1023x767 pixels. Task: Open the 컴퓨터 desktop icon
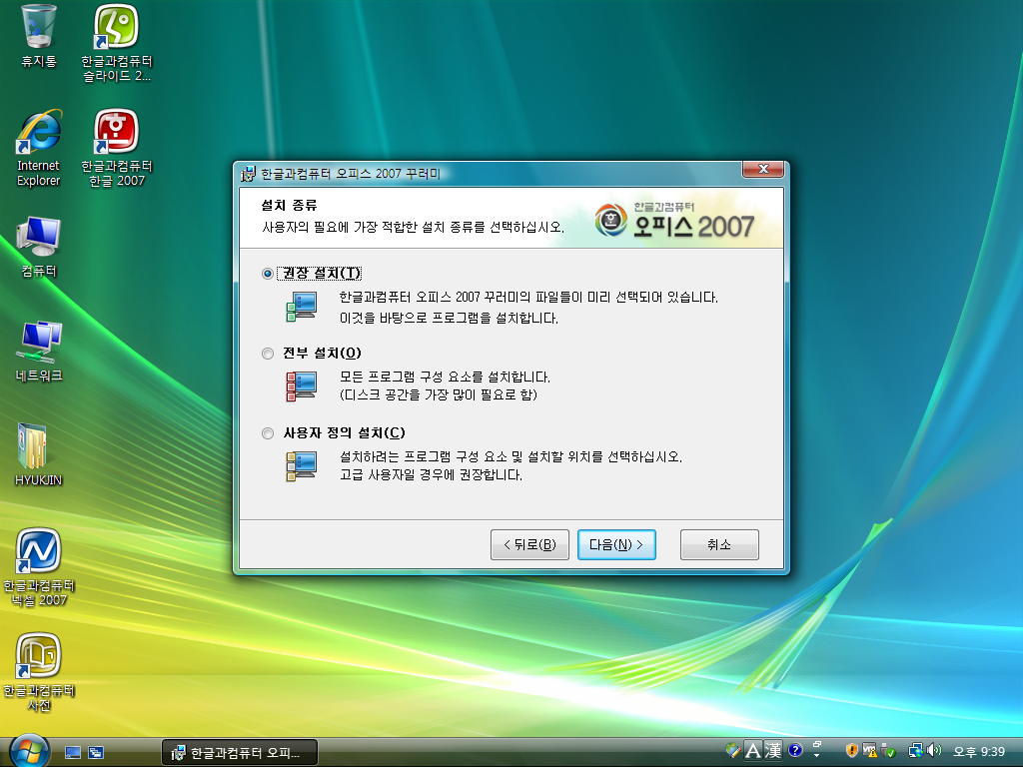coord(39,248)
